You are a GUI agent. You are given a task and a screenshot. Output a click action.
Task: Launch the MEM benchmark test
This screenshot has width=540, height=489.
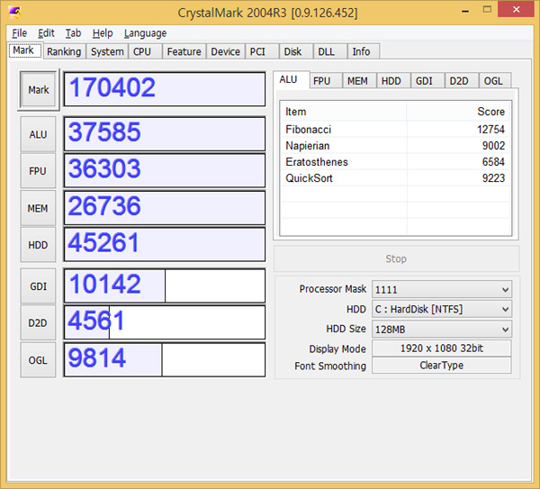click(x=39, y=208)
